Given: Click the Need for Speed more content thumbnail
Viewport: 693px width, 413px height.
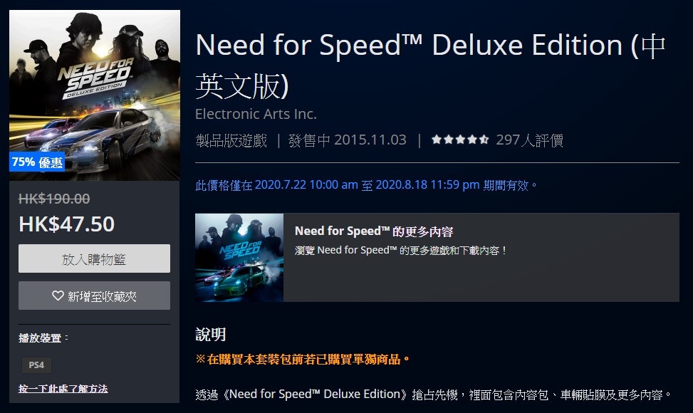Looking at the screenshot, I should click(x=239, y=258).
